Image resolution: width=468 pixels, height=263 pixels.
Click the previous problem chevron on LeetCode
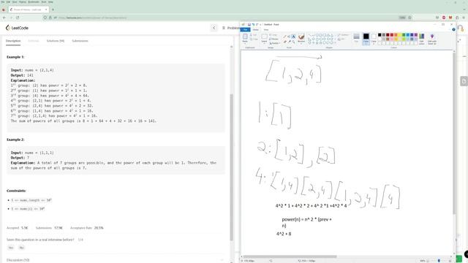click(x=214, y=28)
